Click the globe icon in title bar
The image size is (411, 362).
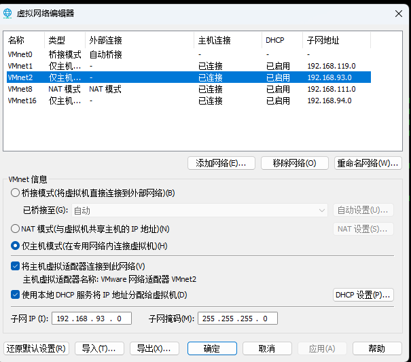[x=8, y=13]
